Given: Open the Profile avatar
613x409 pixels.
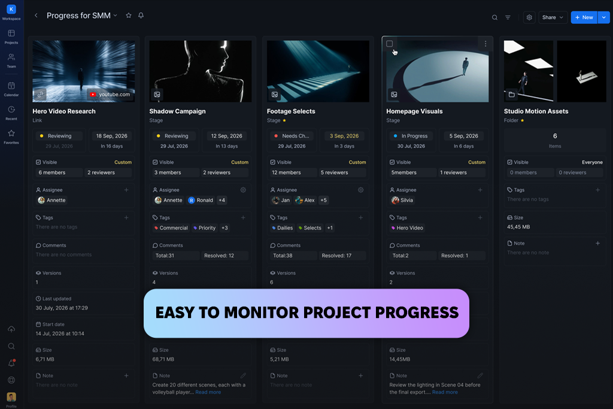Looking at the screenshot, I should click(x=11, y=397).
